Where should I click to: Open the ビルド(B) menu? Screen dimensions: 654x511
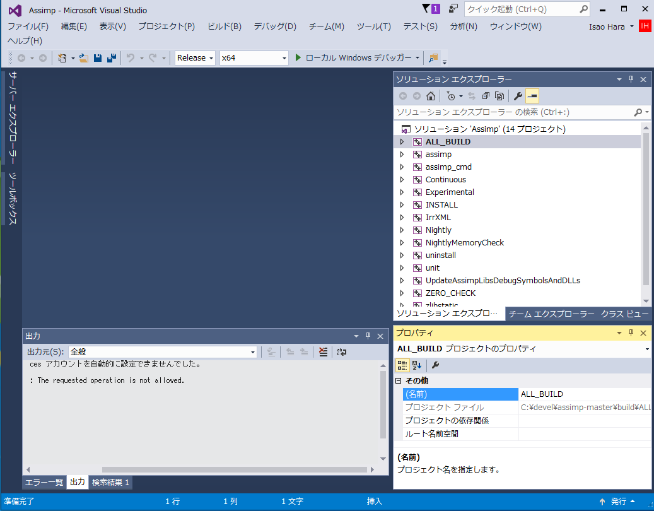tap(225, 26)
